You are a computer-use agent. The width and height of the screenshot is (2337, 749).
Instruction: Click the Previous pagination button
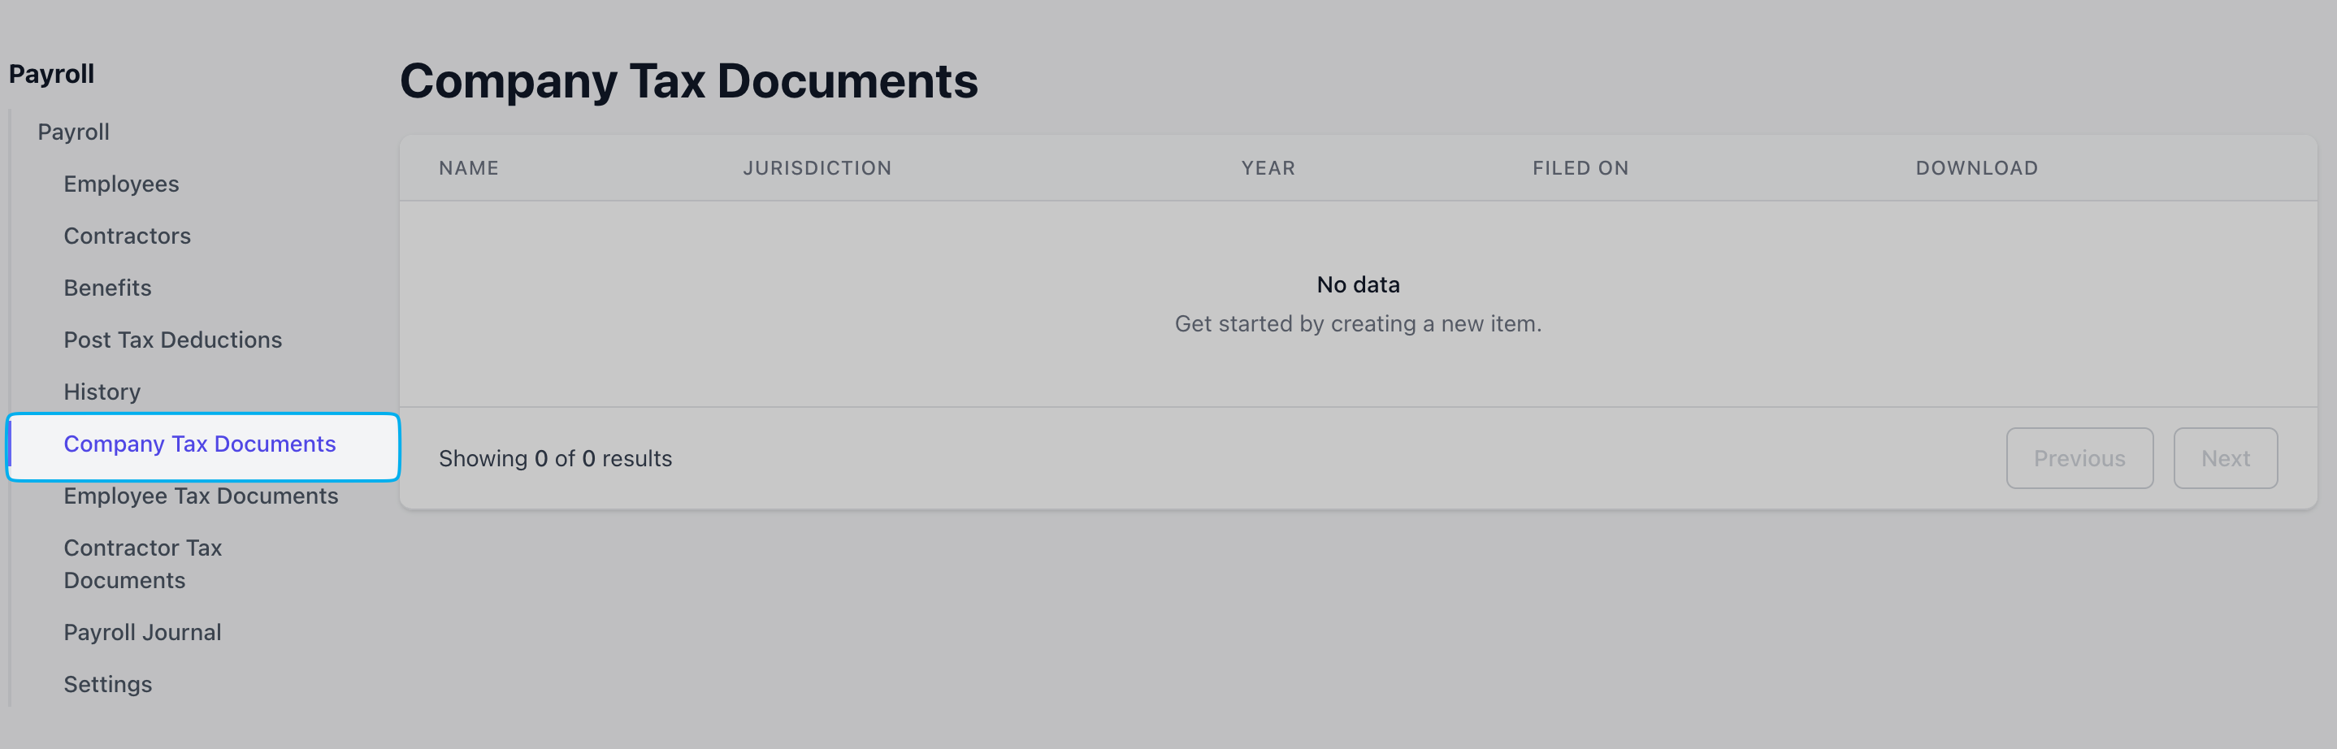[x=2079, y=459]
